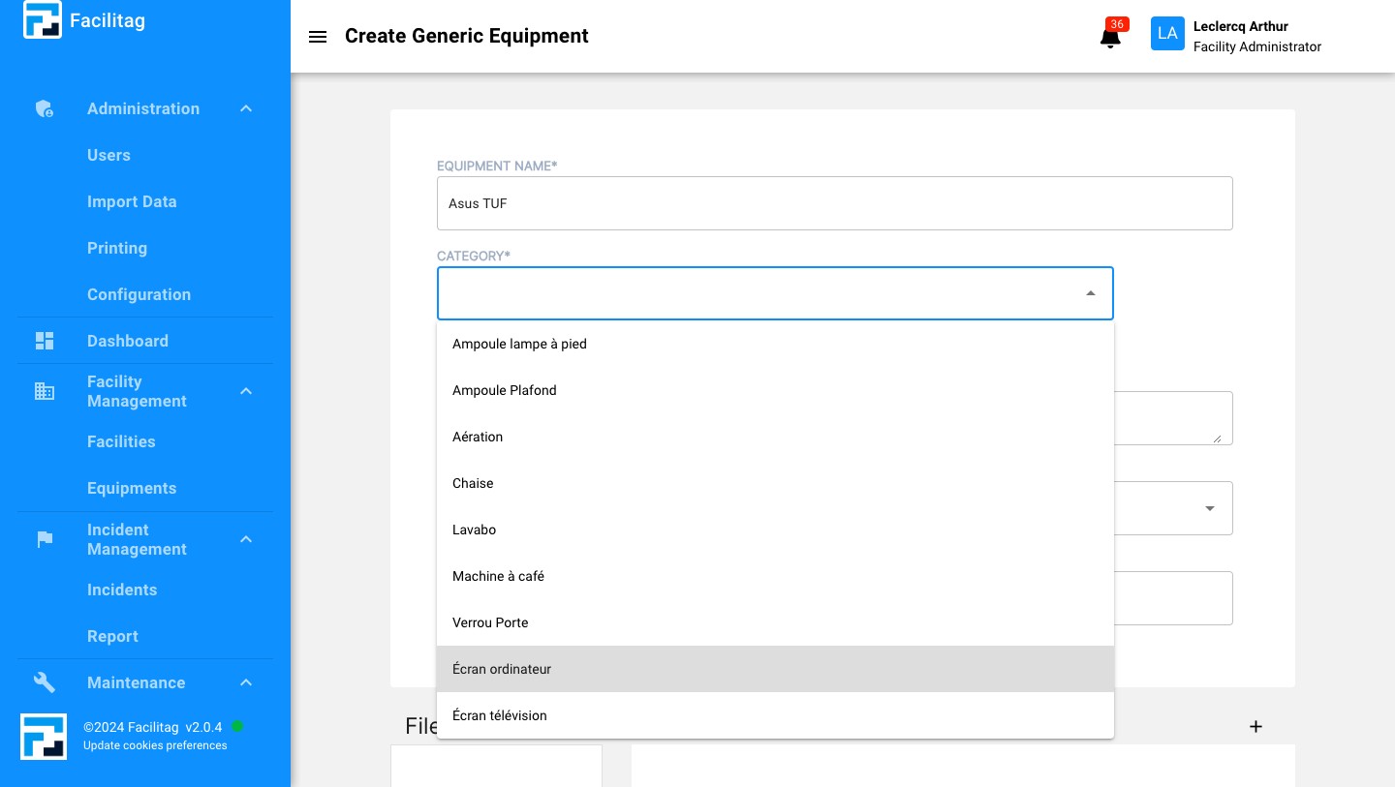Click the hamburger menu icon

pyautogui.click(x=317, y=37)
